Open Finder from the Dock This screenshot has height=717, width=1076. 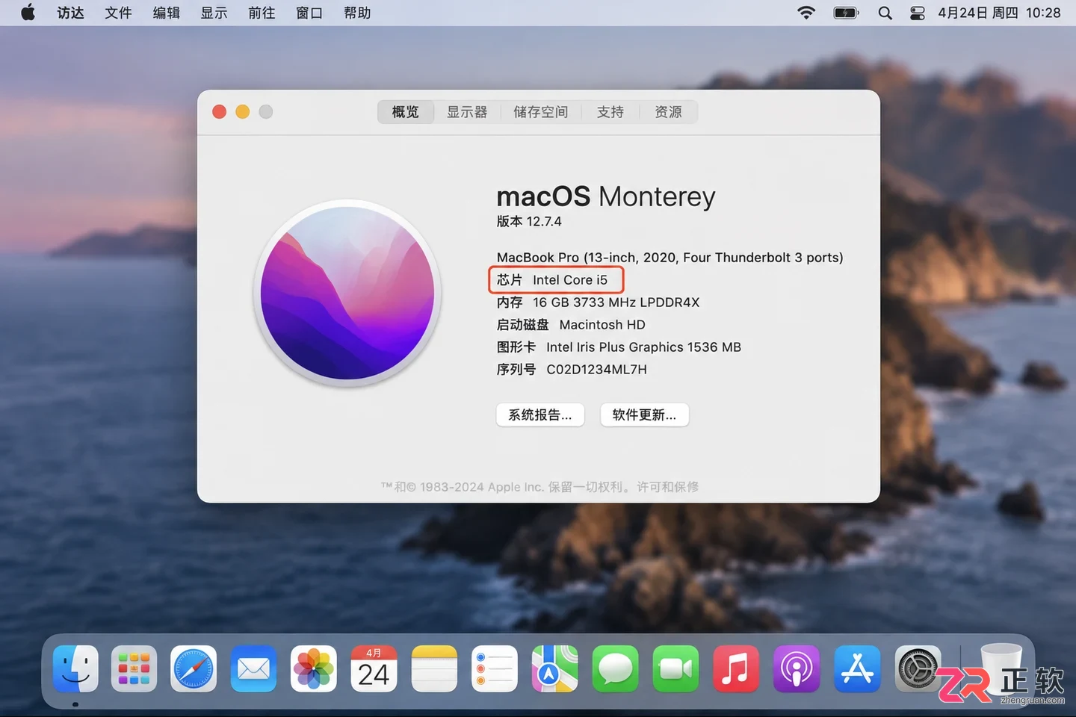[75, 668]
